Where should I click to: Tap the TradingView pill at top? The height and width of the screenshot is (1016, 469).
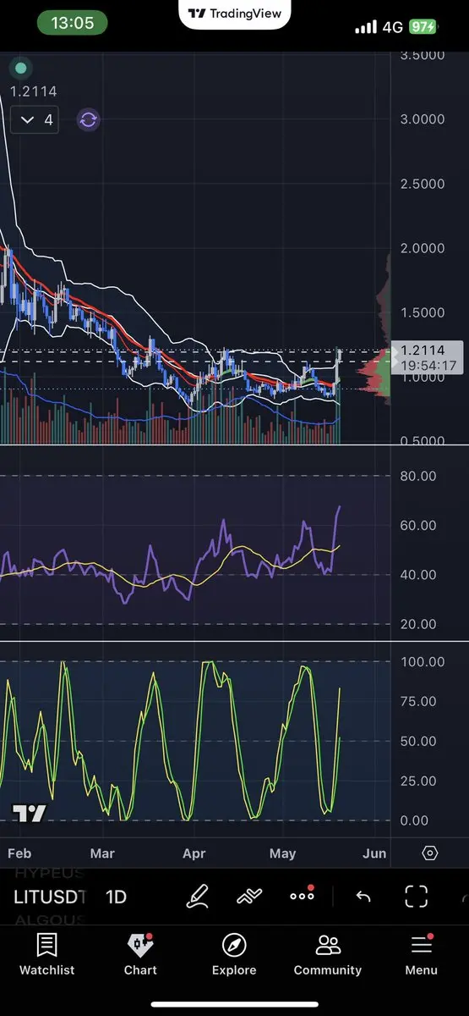tap(235, 14)
